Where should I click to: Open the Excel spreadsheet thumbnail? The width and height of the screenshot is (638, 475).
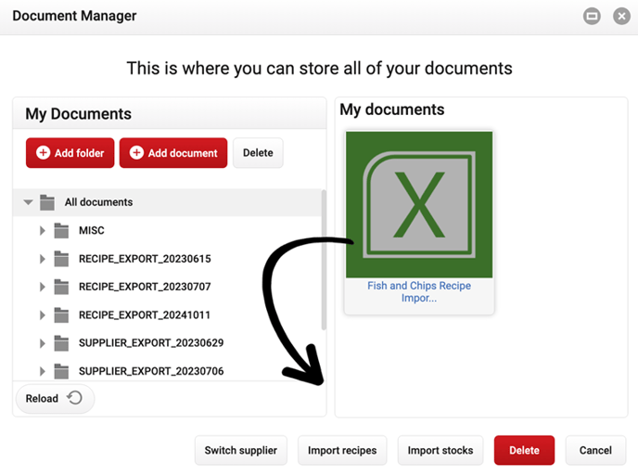(x=419, y=205)
